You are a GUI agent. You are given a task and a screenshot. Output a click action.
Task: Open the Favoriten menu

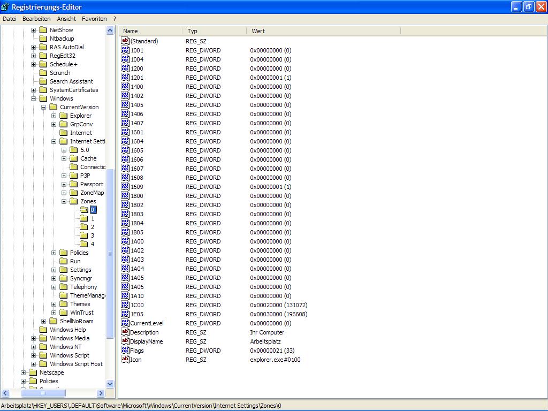tap(94, 19)
